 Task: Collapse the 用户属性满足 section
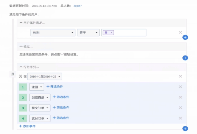[21, 23]
